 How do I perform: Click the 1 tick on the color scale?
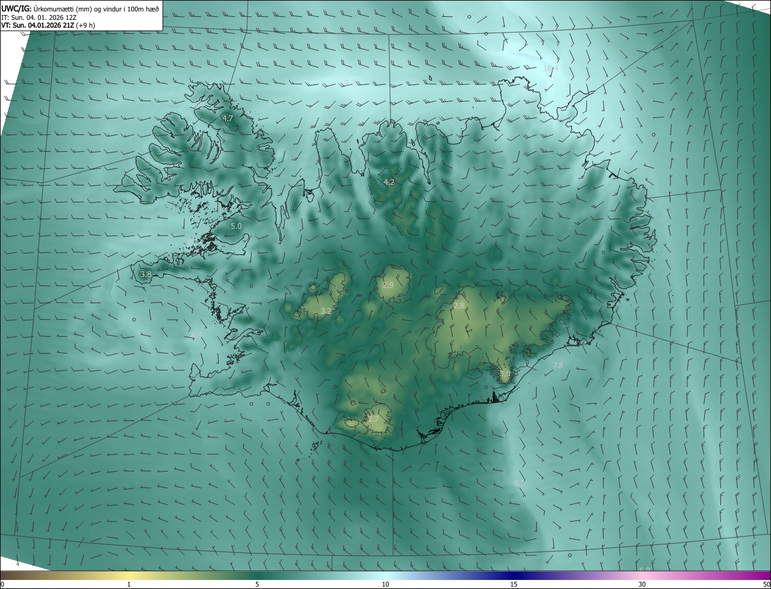(x=129, y=584)
